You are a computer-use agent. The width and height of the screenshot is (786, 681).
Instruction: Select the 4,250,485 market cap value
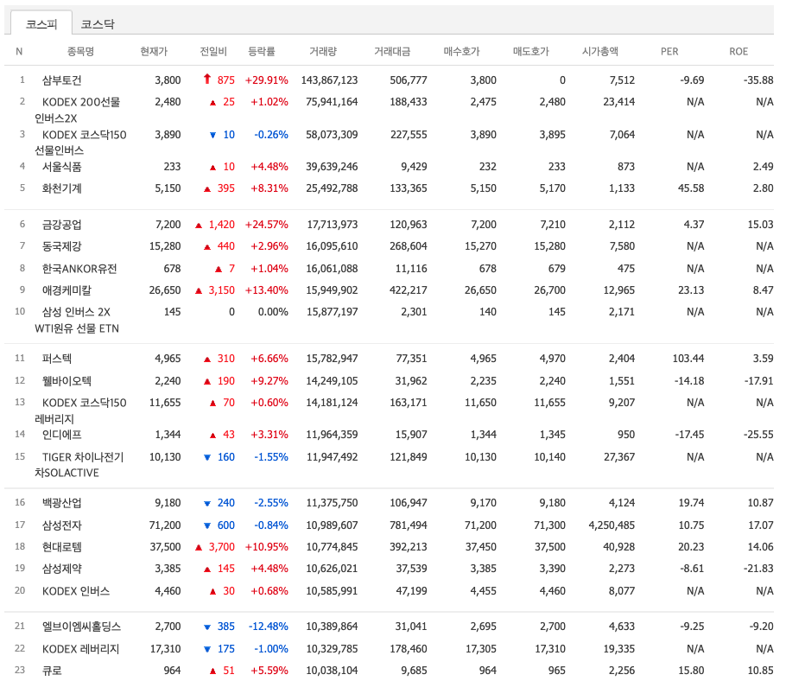coord(612,525)
